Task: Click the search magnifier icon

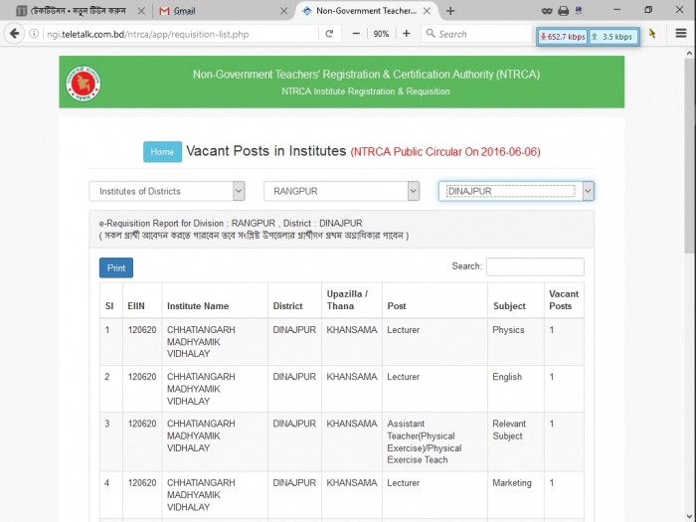Action: (x=430, y=33)
